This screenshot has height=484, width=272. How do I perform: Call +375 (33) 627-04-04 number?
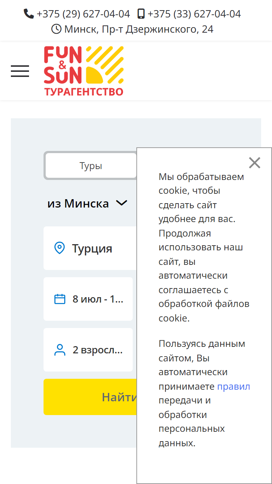coord(194,14)
